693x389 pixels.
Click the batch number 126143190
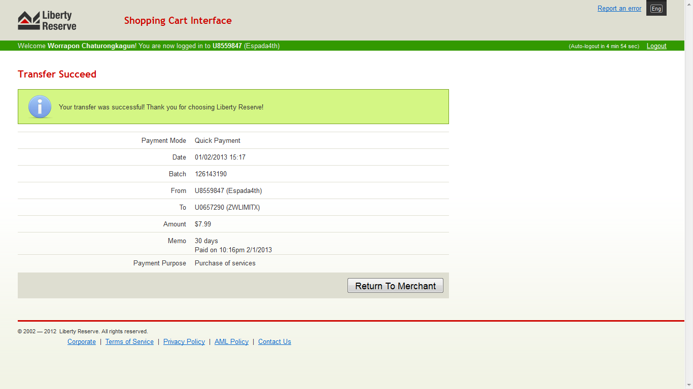[x=211, y=174]
